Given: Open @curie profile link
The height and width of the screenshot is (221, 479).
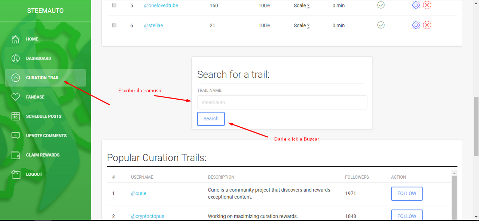Looking at the screenshot, I should pos(138,194).
